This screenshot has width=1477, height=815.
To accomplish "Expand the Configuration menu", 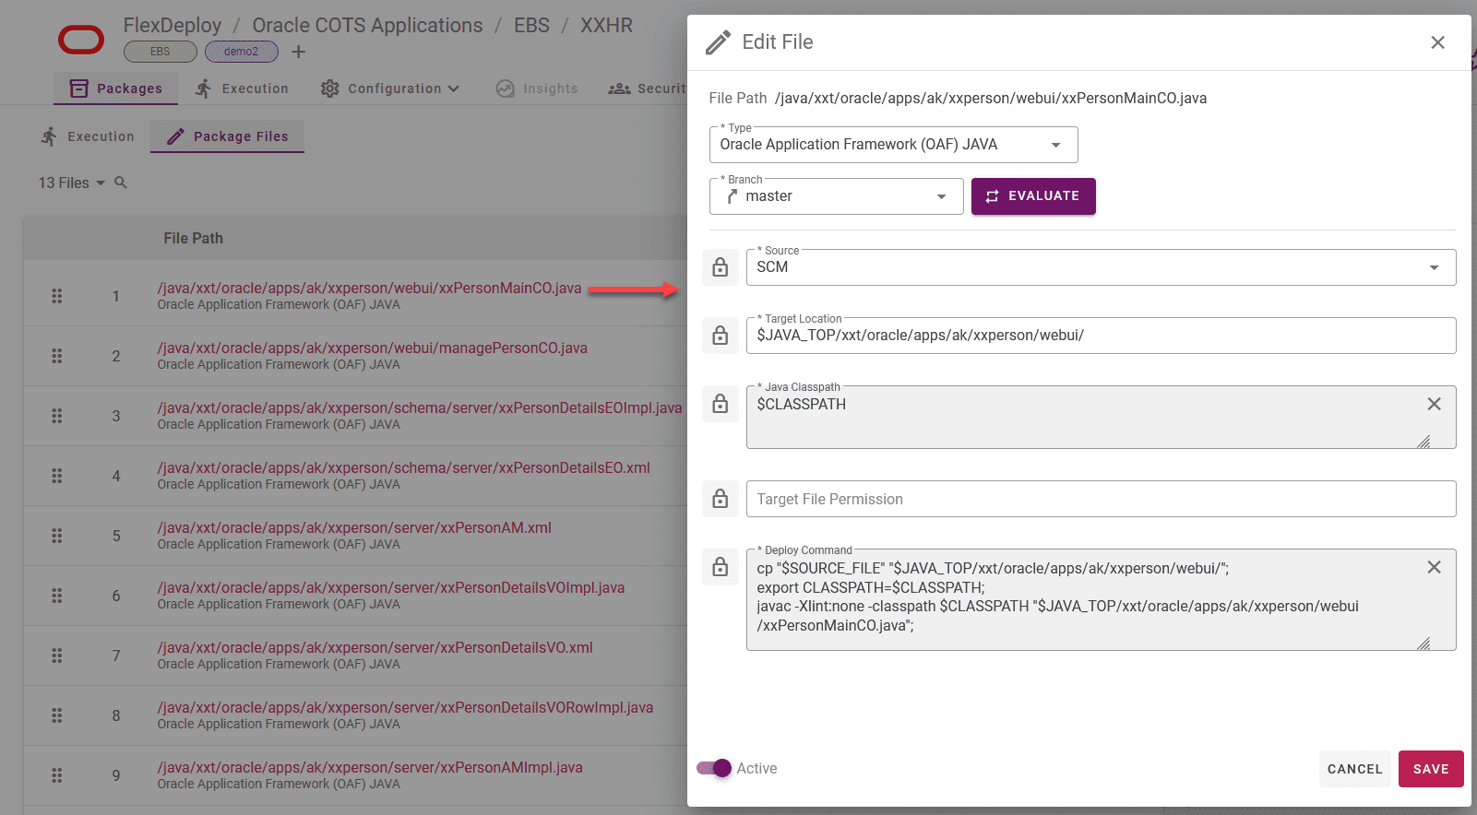I will tap(390, 89).
